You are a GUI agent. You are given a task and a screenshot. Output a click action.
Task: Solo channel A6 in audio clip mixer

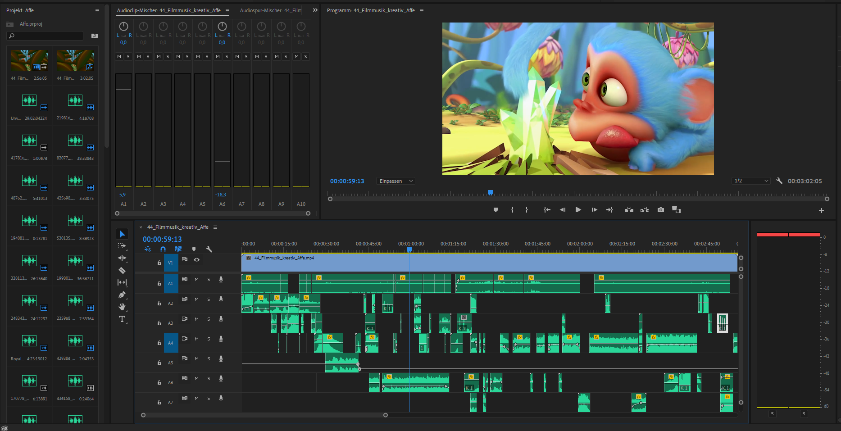[227, 57]
